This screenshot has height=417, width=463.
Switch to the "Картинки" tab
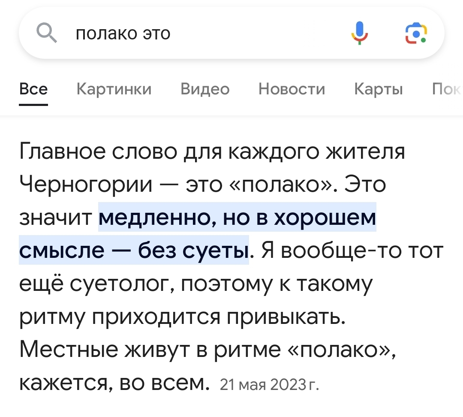(x=114, y=89)
